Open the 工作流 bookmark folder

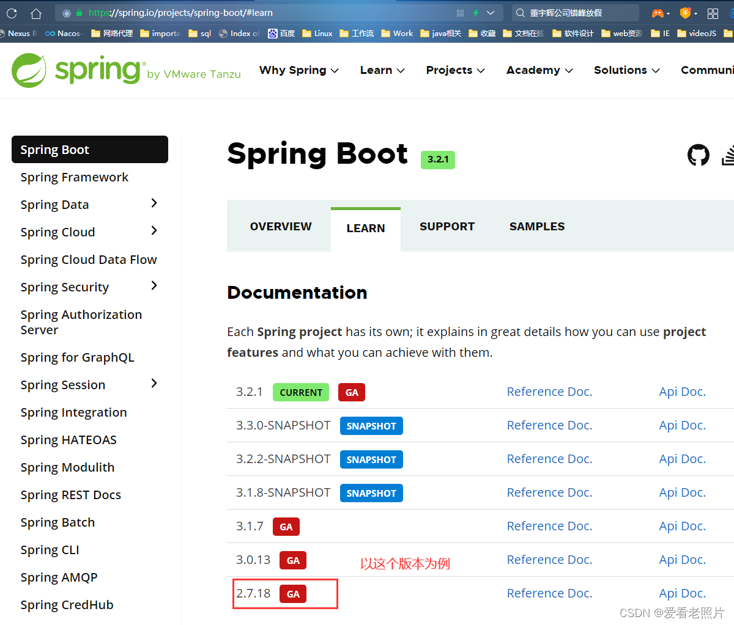pos(357,34)
